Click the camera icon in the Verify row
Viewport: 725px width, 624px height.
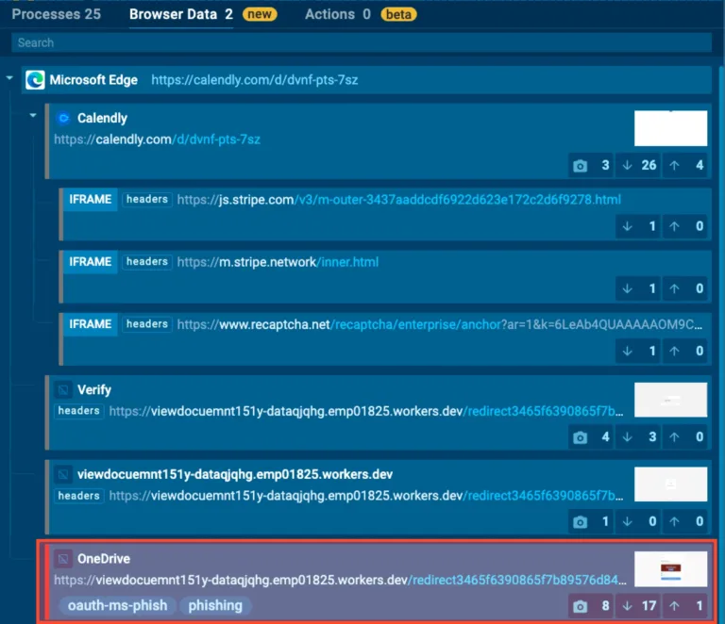(580, 437)
